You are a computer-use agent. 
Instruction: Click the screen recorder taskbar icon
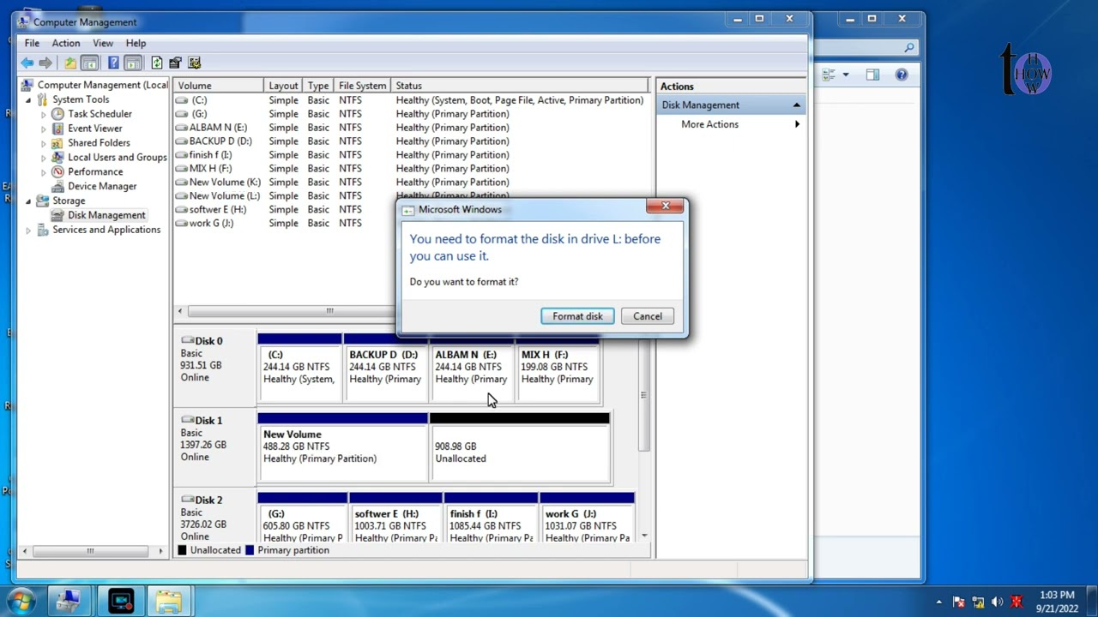(x=121, y=601)
